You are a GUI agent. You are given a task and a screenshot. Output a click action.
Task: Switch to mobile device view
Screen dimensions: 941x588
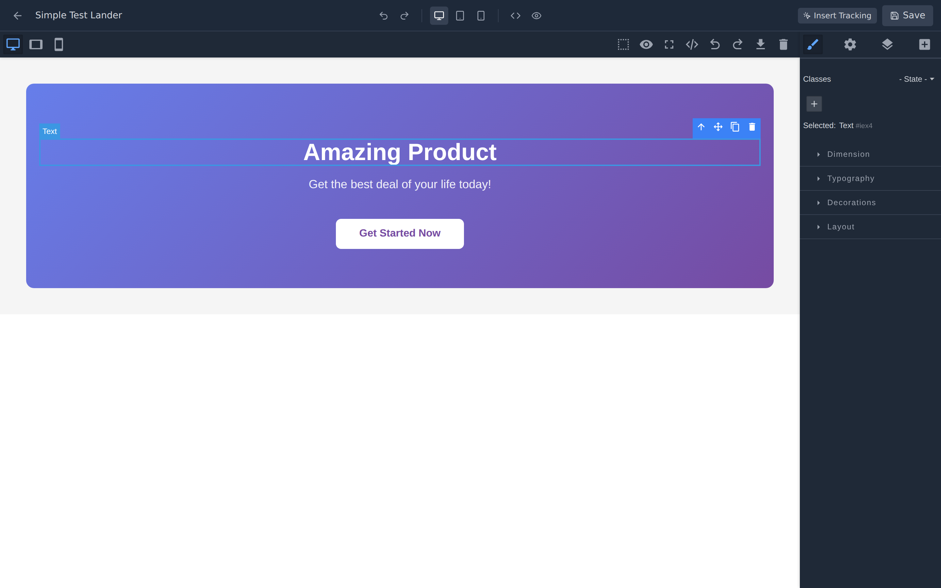pyautogui.click(x=481, y=16)
